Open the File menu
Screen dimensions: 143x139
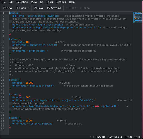coord(4,2)
